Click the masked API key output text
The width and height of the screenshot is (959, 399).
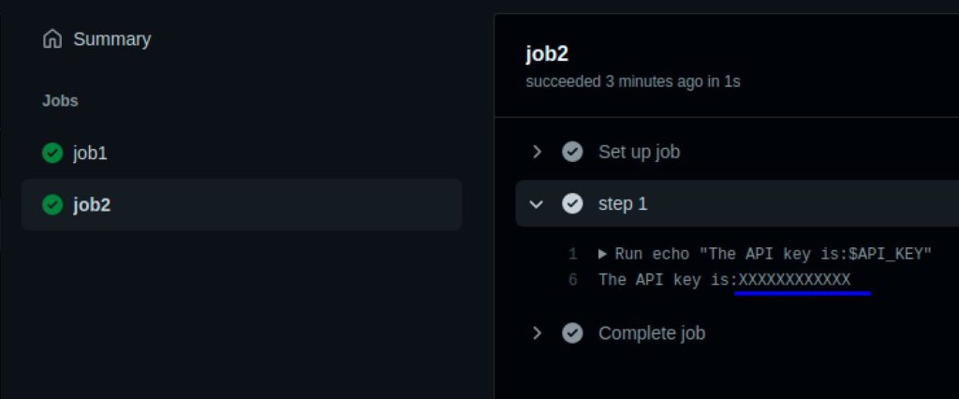point(794,279)
